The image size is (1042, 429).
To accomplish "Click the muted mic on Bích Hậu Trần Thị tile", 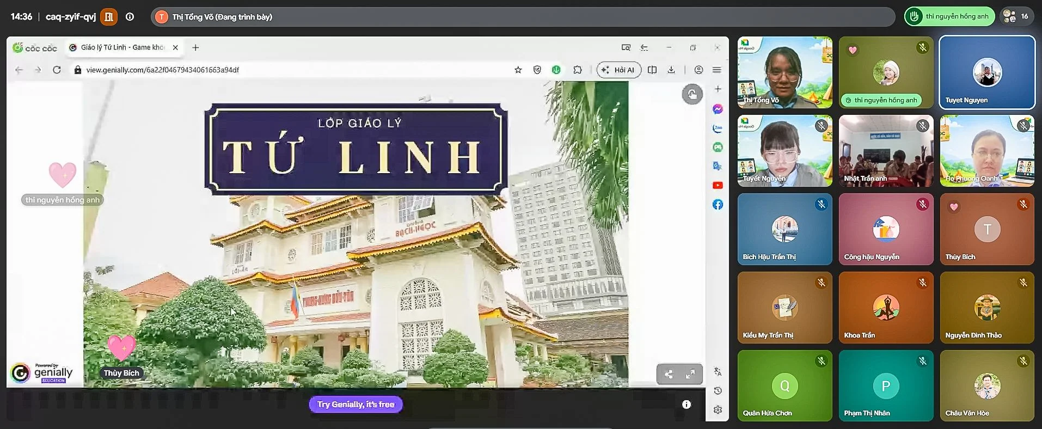I will [821, 204].
